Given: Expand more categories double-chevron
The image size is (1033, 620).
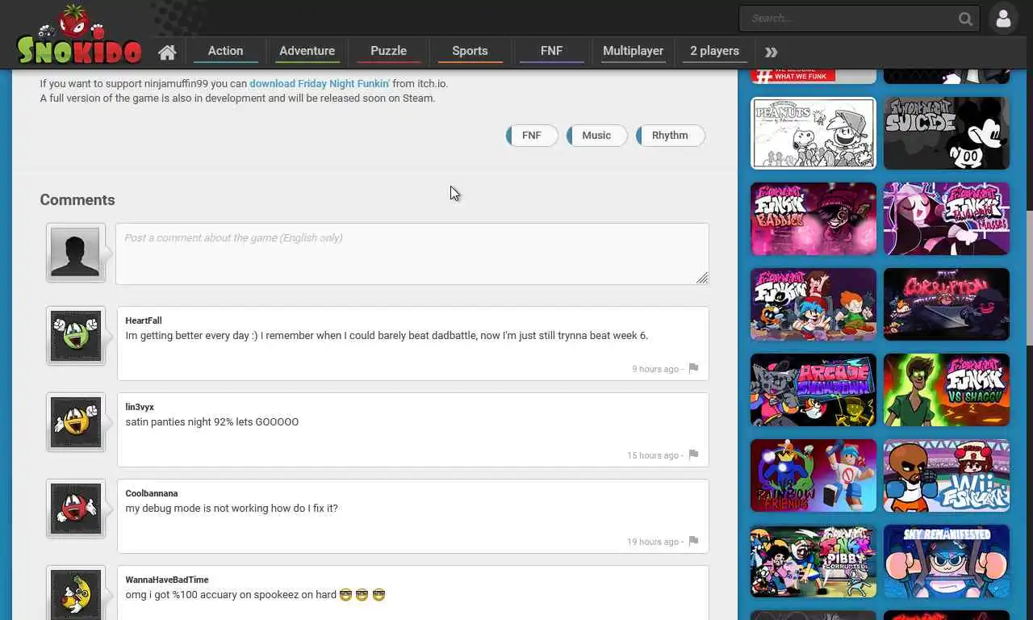Looking at the screenshot, I should click(771, 52).
